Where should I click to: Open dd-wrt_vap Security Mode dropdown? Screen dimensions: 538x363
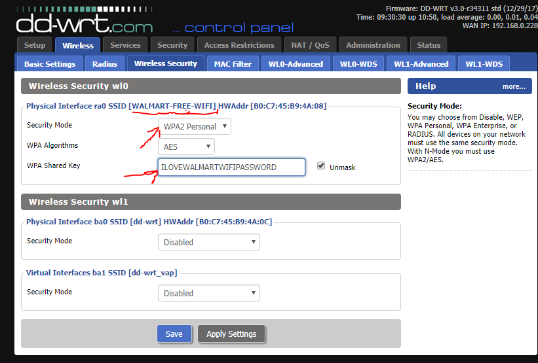click(209, 293)
